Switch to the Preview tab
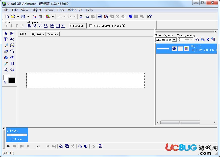The image size is (220, 157). click(x=53, y=34)
